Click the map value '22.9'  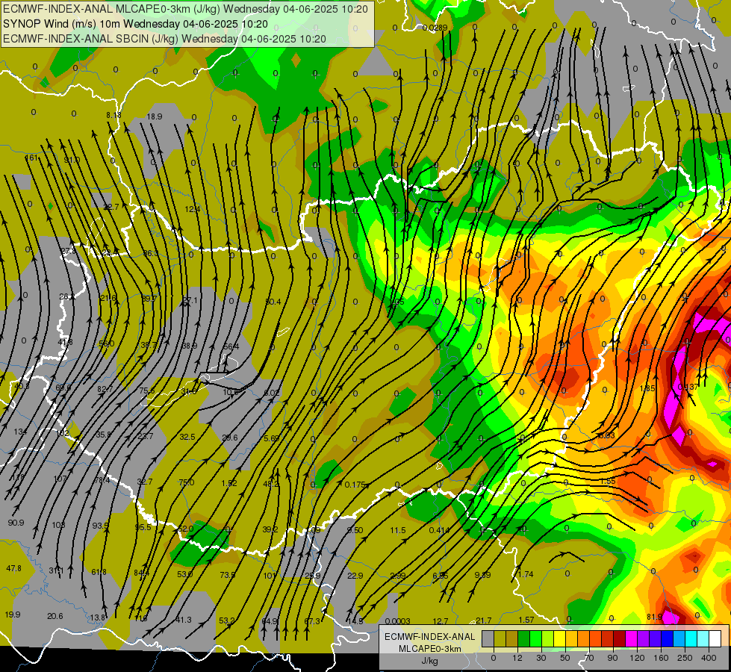pos(355,576)
